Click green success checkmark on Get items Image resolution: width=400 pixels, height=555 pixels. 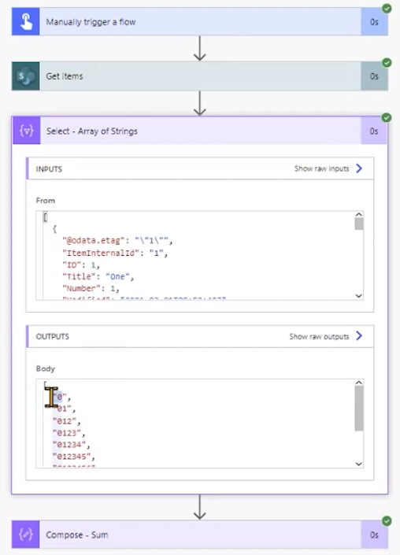[387, 63]
